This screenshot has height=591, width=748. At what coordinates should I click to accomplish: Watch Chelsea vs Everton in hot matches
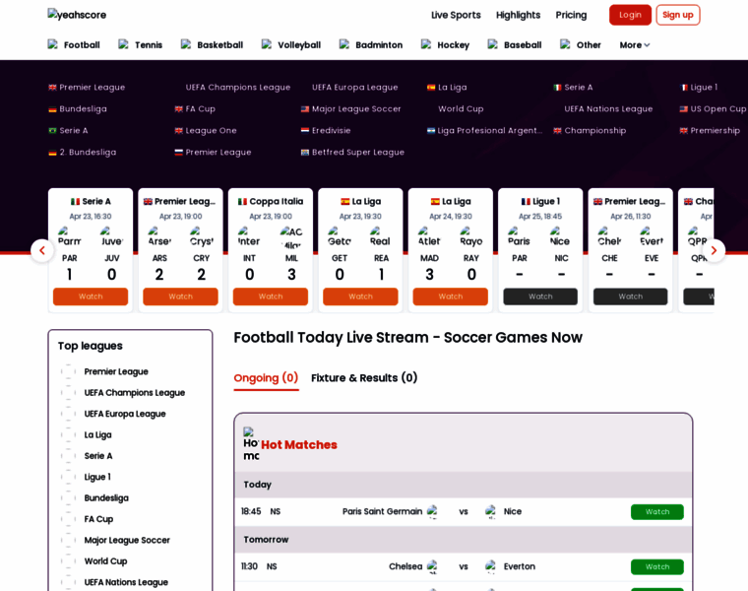click(656, 566)
